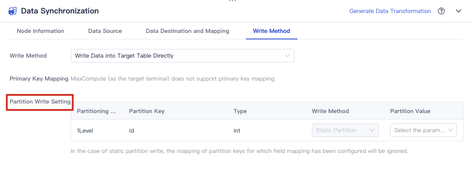This screenshot has height=185, width=473.
Task: Click the Partition Write Setting label
Action: coord(40,102)
